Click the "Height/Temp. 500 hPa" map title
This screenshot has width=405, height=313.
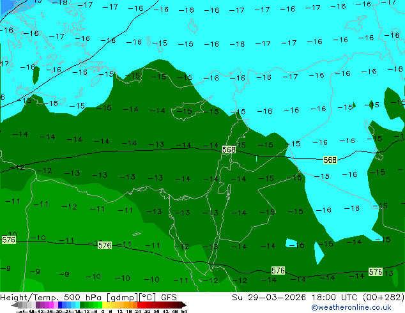(x=51, y=298)
